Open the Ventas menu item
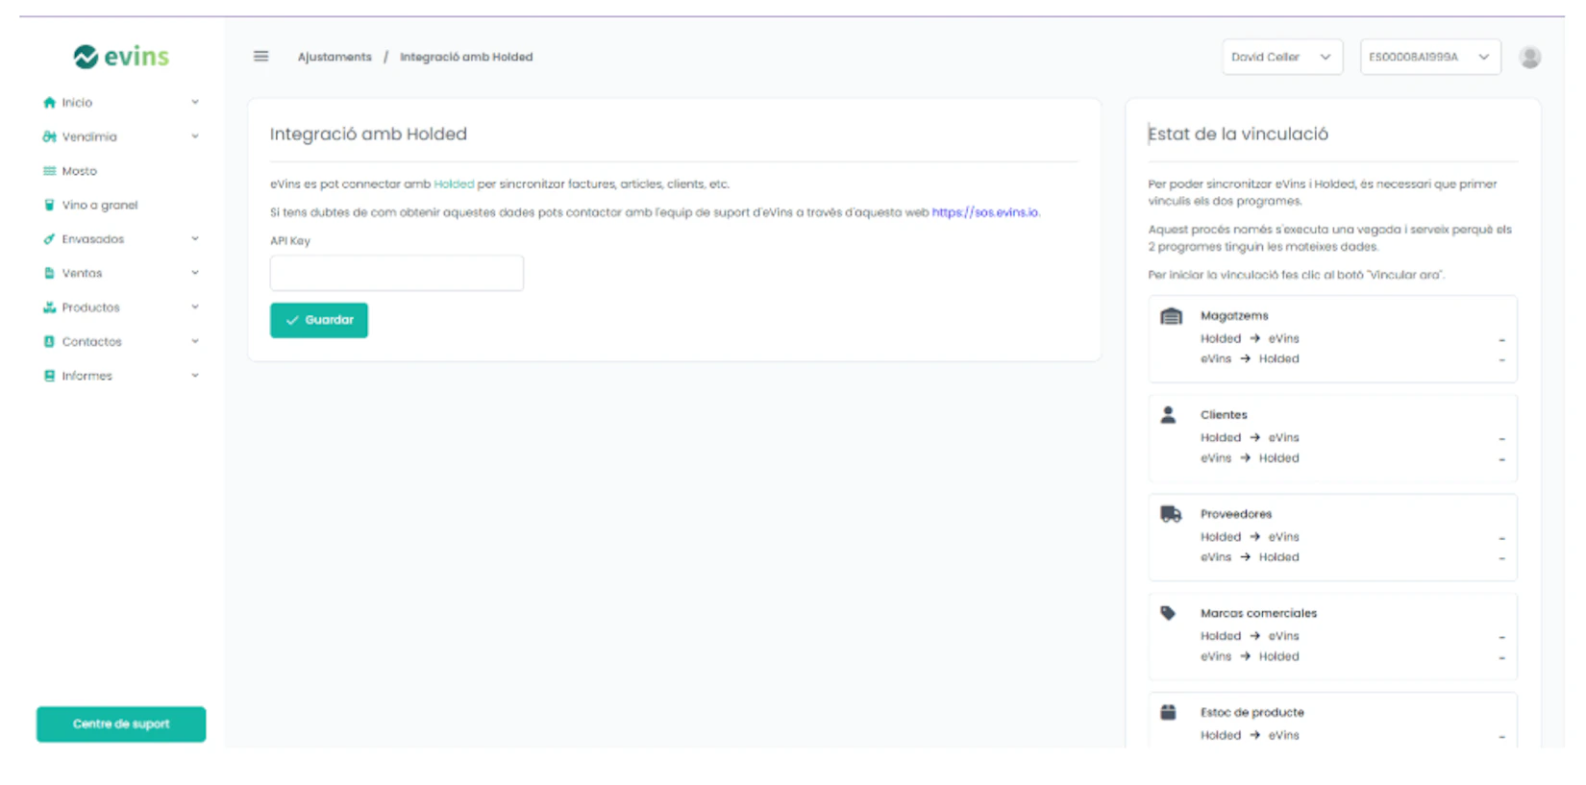This screenshot has height=785, width=1586. point(82,274)
